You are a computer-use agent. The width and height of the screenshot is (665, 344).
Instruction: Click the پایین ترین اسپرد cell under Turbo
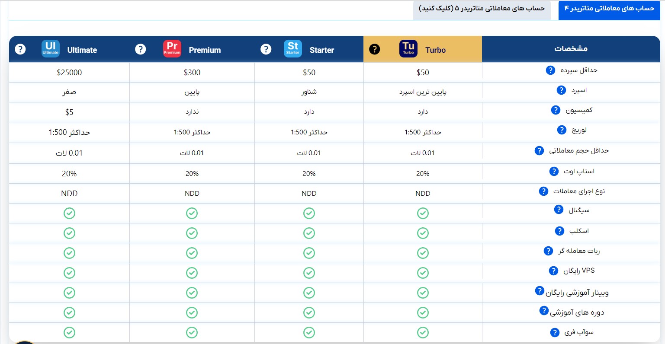423,92
